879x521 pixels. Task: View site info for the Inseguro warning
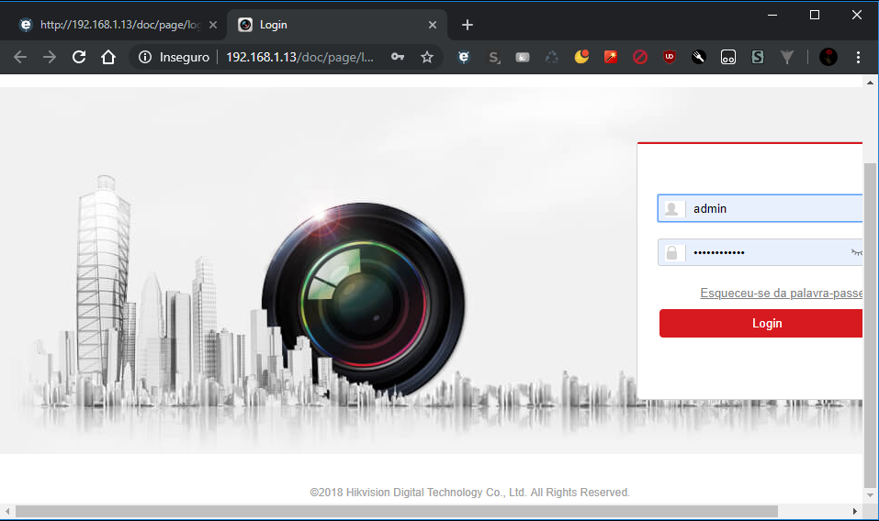tap(144, 57)
